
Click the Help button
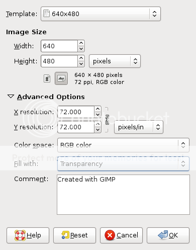tap(28, 235)
